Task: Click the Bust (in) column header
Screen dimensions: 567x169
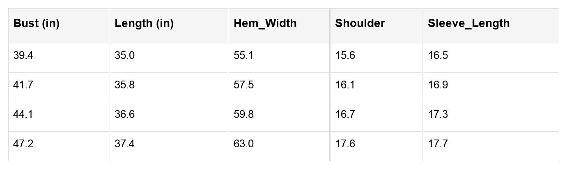Action: click(36, 23)
